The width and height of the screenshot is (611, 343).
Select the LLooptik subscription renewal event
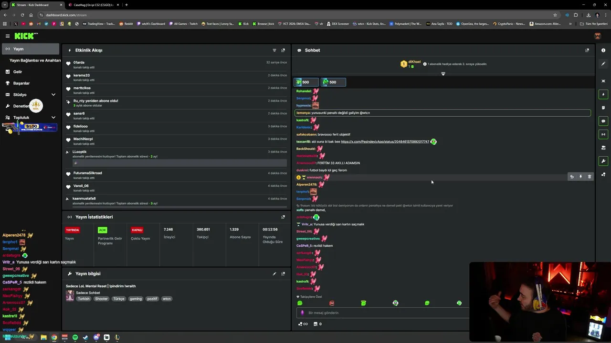click(x=177, y=158)
